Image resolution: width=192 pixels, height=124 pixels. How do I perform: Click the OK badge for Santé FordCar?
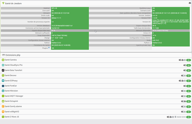[189, 86]
